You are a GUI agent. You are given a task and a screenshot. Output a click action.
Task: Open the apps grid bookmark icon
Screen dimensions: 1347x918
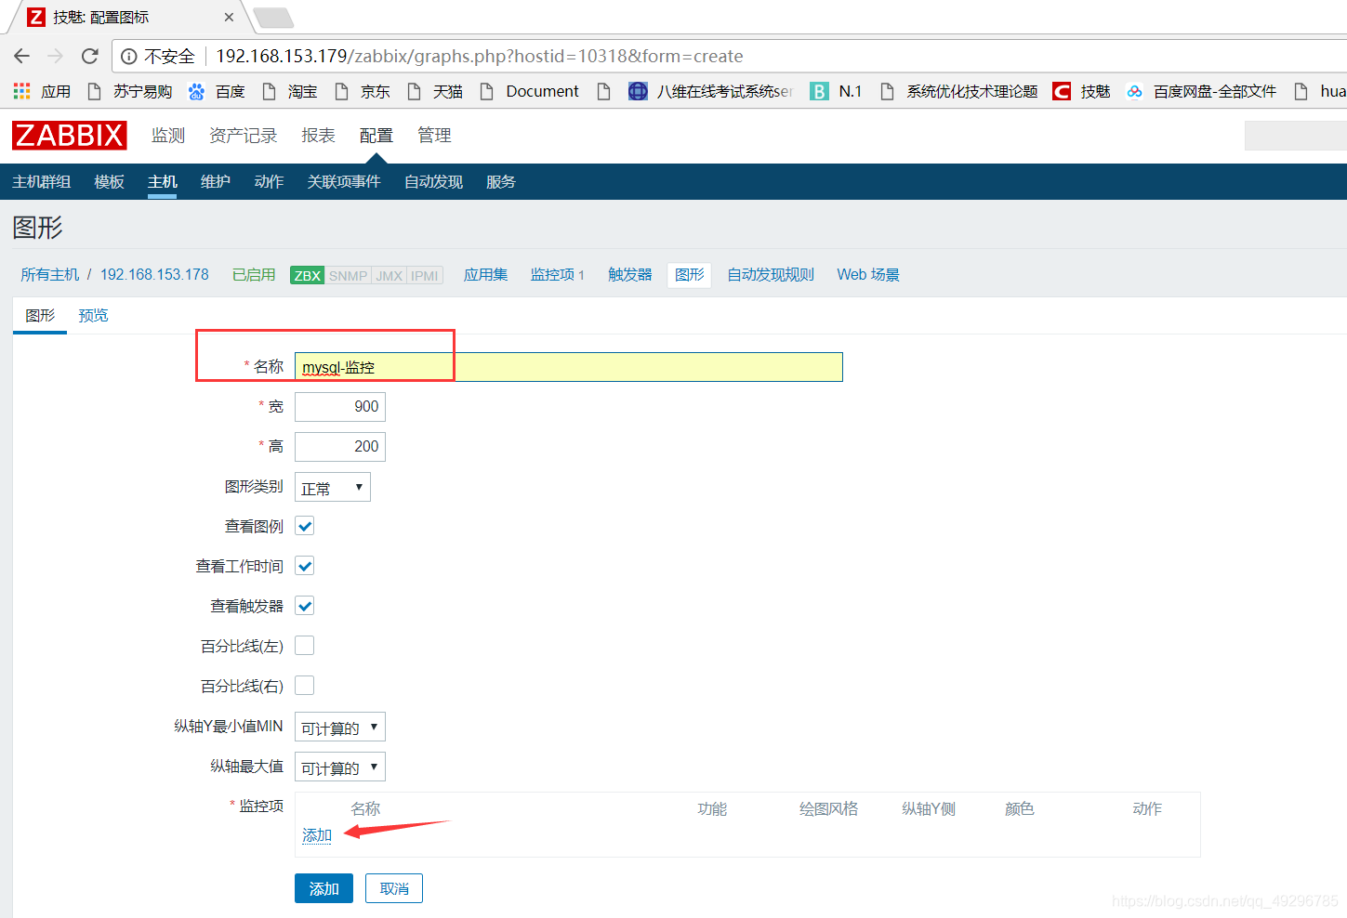pos(21,90)
